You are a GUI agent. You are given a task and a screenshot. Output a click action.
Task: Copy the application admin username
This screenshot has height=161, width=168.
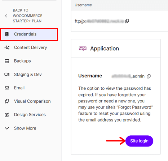pyautogui.click(x=149, y=76)
